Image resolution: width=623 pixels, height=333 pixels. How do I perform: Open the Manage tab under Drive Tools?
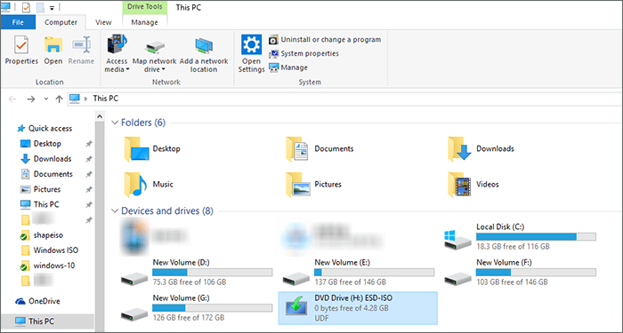point(144,22)
